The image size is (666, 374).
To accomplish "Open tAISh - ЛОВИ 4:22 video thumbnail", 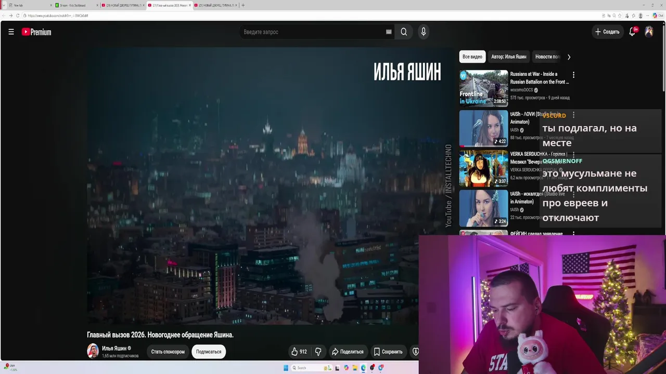I will pyautogui.click(x=483, y=128).
